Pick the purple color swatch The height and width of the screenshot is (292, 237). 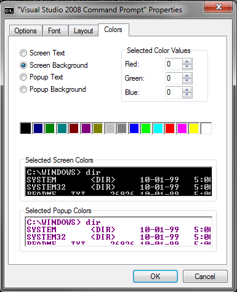[x=86, y=128]
